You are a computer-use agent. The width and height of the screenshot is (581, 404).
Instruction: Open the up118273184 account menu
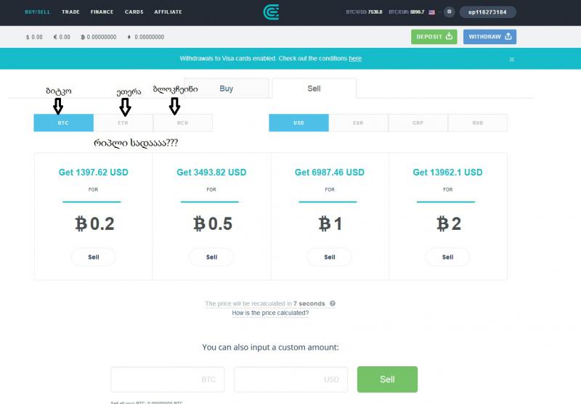pyautogui.click(x=487, y=12)
